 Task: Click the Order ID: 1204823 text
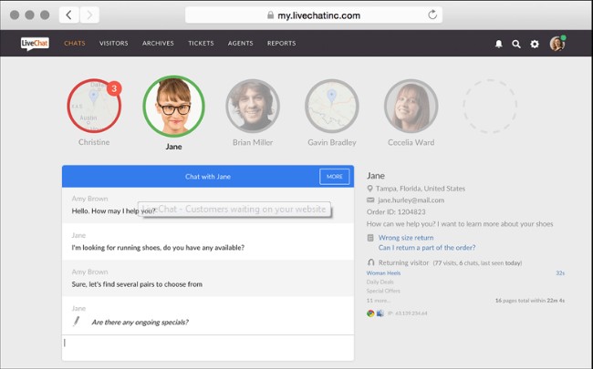pos(396,212)
